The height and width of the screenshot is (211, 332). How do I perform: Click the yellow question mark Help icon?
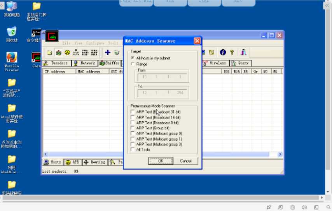(232, 52)
